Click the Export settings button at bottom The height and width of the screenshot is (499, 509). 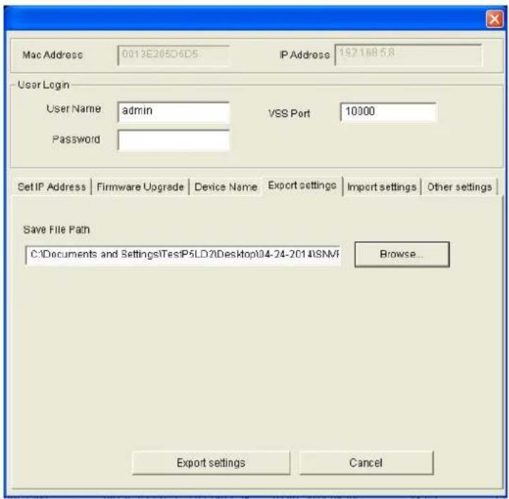coord(211,463)
